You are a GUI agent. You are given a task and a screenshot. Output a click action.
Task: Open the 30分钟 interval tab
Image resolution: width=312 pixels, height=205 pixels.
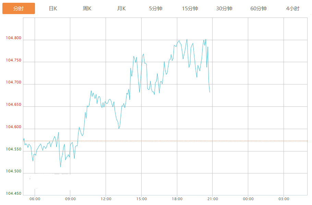tap(224, 9)
